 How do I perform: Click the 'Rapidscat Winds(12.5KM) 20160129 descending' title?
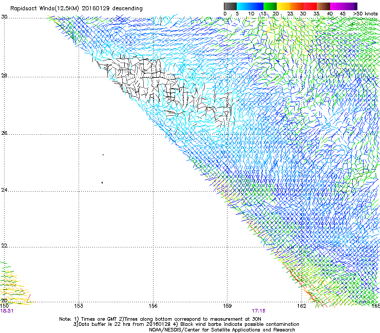(x=77, y=9)
